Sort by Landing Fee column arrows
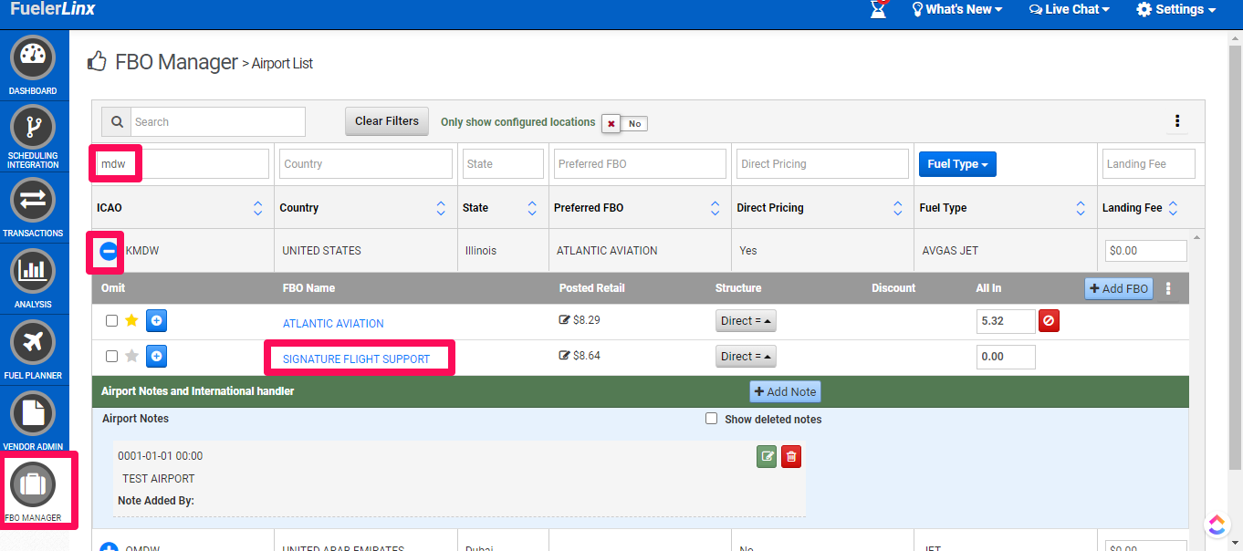This screenshot has width=1243, height=551. [x=1173, y=208]
